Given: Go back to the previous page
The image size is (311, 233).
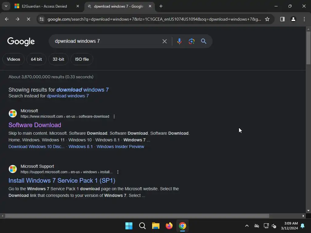Looking at the screenshot, I should [7, 19].
